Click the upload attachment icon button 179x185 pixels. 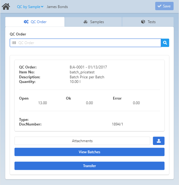(159, 141)
